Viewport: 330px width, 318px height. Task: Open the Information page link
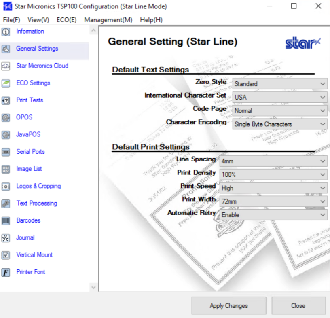pos(30,32)
